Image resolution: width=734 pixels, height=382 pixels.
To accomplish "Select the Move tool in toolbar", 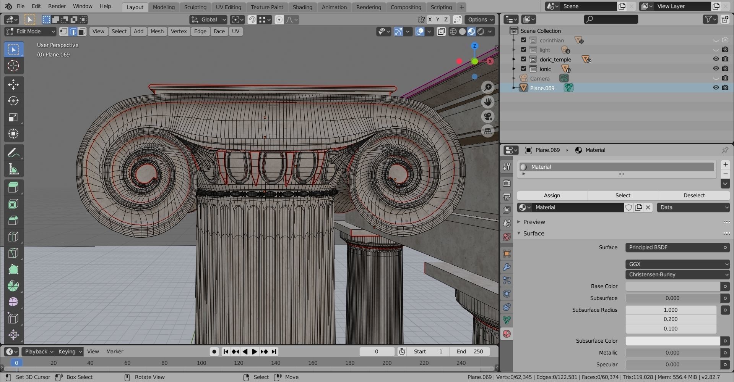I will [13, 84].
